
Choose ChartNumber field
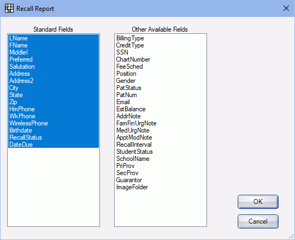[161, 59]
